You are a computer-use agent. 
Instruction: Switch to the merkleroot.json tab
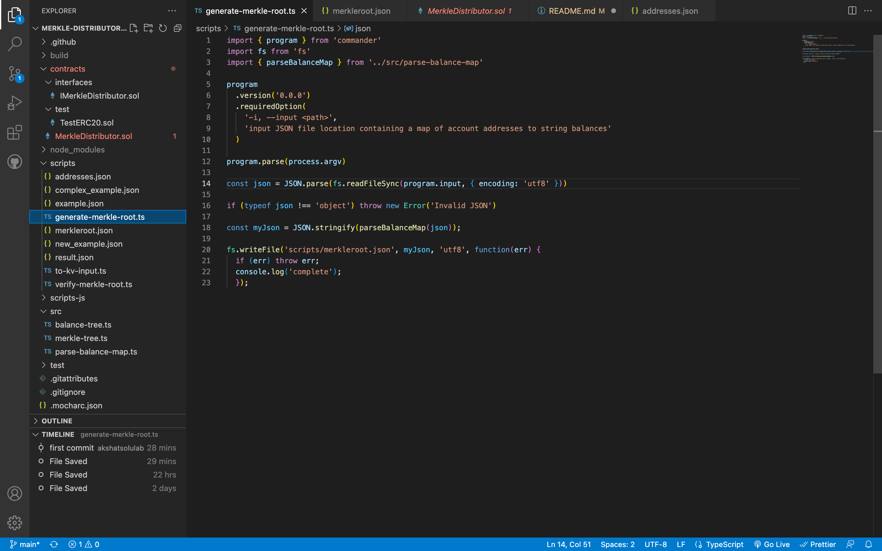361,11
